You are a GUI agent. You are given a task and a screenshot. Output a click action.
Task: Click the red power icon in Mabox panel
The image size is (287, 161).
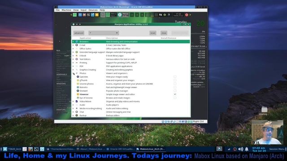pyautogui.click(x=187, y=15)
